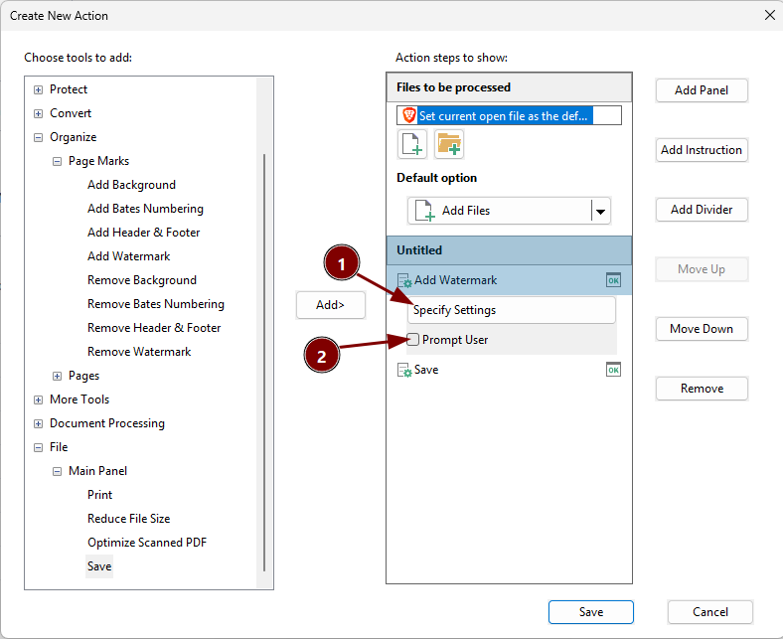783x639 pixels.
Task: Click the Move Down button
Action: click(702, 329)
